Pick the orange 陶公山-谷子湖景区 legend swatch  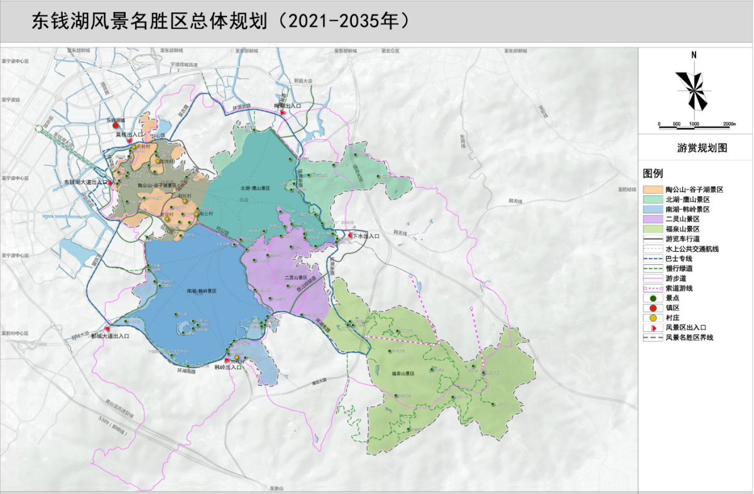652,189
